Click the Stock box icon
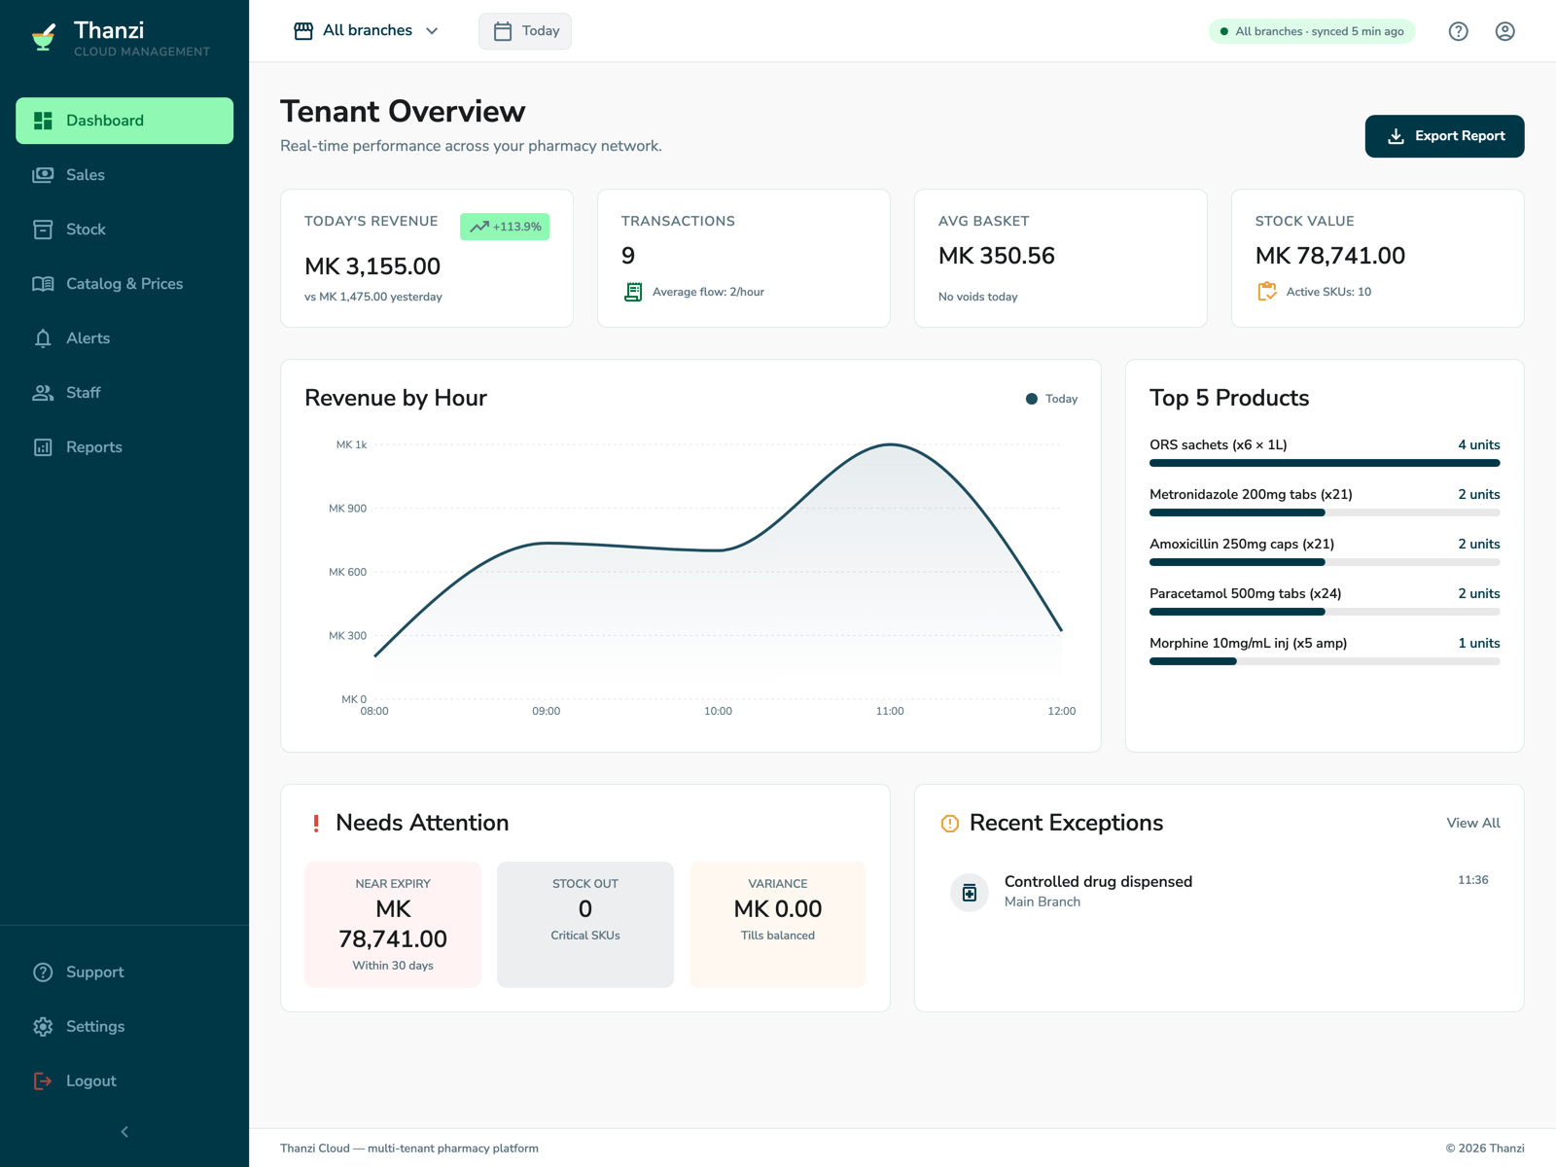The height and width of the screenshot is (1167, 1556). click(43, 230)
